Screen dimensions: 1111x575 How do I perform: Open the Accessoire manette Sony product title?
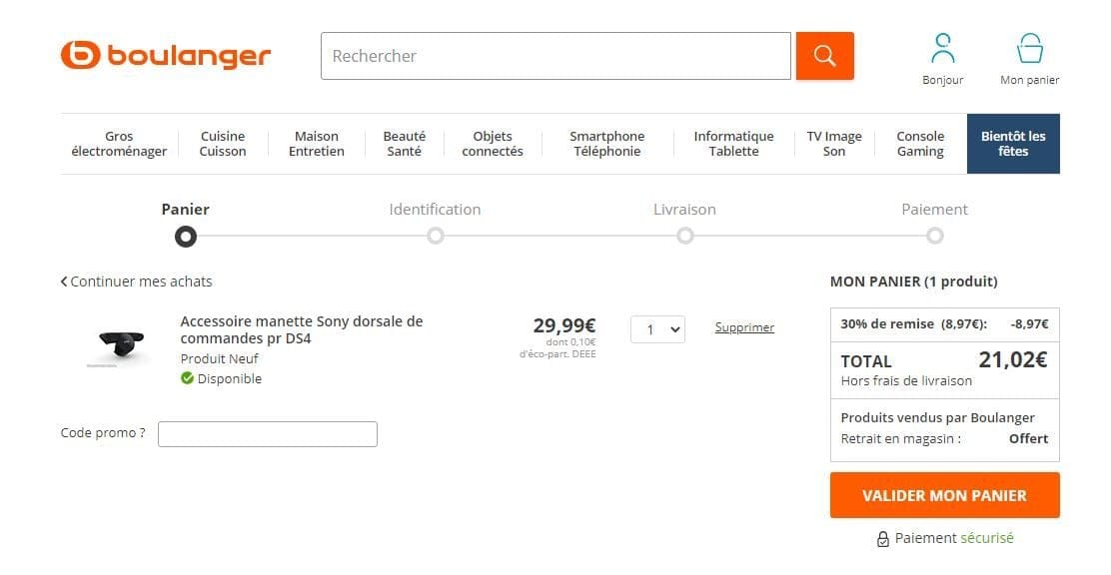[x=302, y=330]
